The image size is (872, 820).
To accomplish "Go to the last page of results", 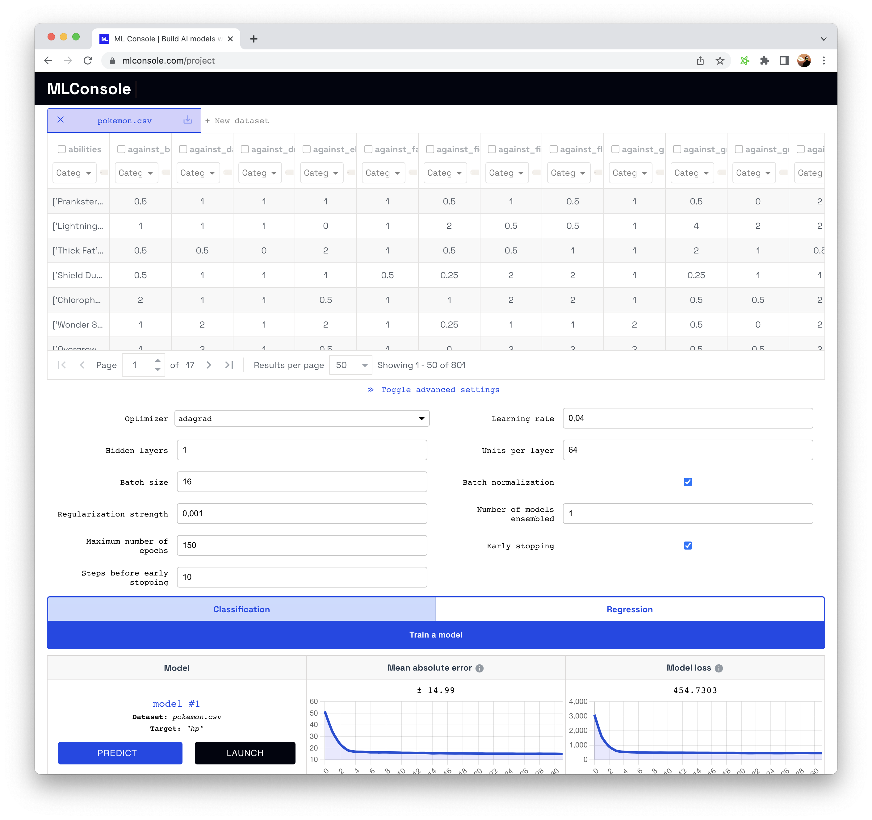I will [229, 365].
